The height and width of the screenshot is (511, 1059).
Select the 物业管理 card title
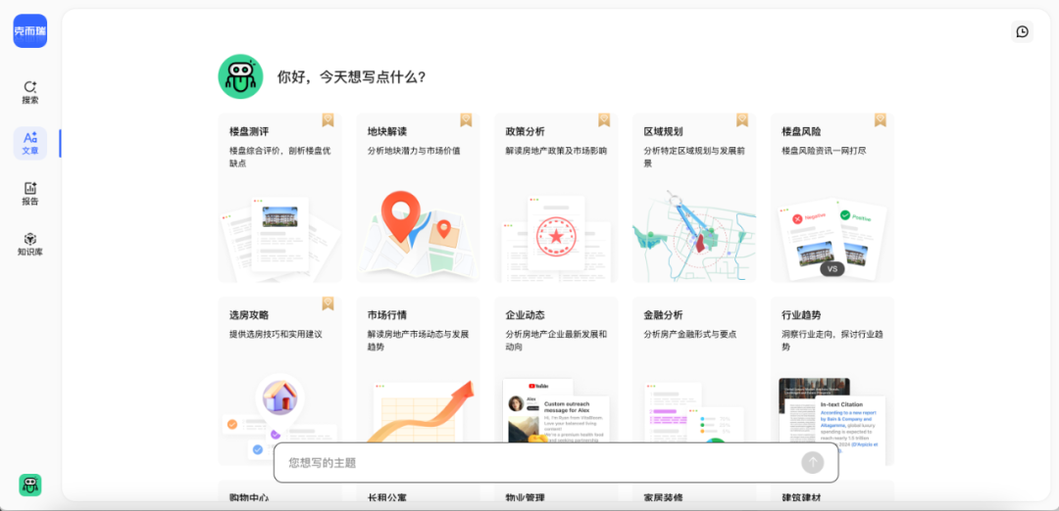(x=526, y=497)
